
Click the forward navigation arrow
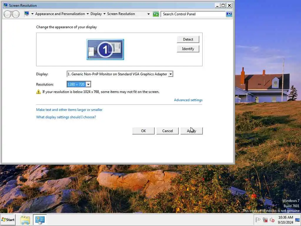pos(16,14)
